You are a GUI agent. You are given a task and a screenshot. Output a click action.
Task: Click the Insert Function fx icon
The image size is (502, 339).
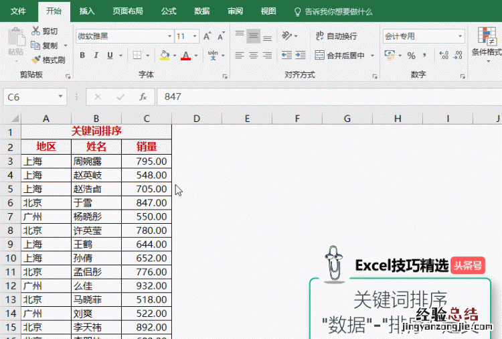tap(143, 97)
